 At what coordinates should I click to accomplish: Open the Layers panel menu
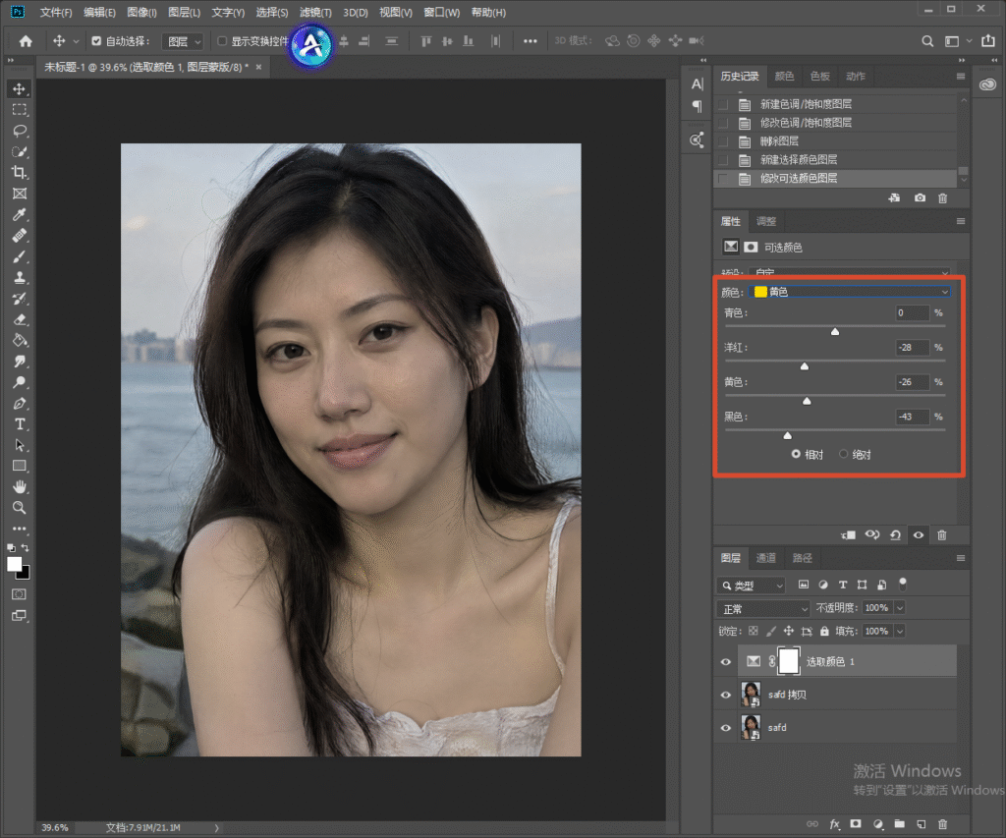click(x=961, y=558)
